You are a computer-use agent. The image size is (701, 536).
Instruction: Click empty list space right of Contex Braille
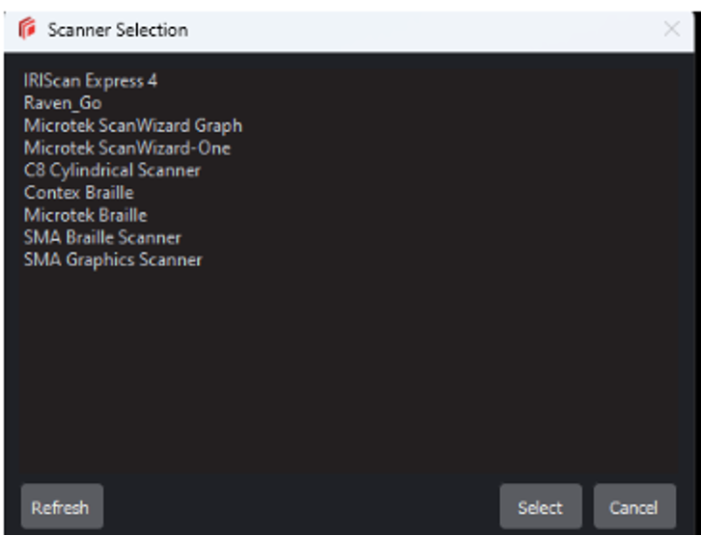[x=386, y=193]
